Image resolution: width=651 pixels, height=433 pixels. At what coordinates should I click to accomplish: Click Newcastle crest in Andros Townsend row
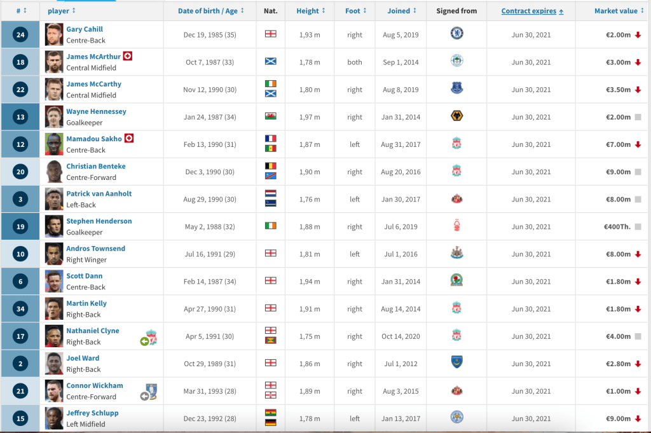coord(456,254)
